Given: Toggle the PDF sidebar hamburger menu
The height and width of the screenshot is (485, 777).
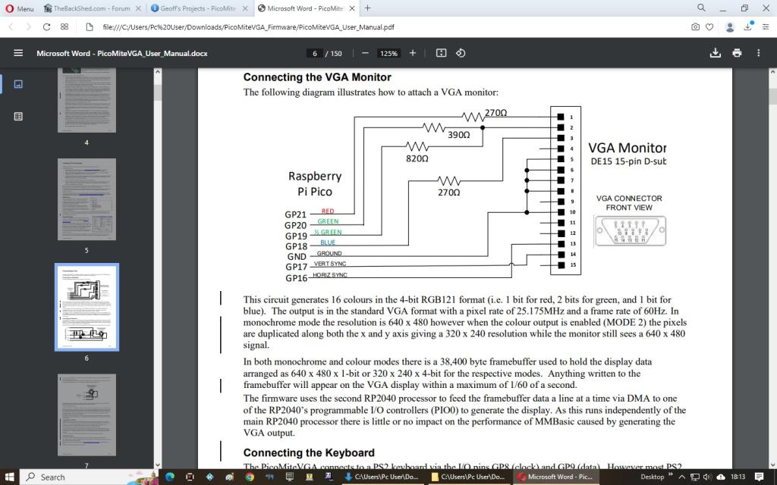Looking at the screenshot, I should point(18,53).
